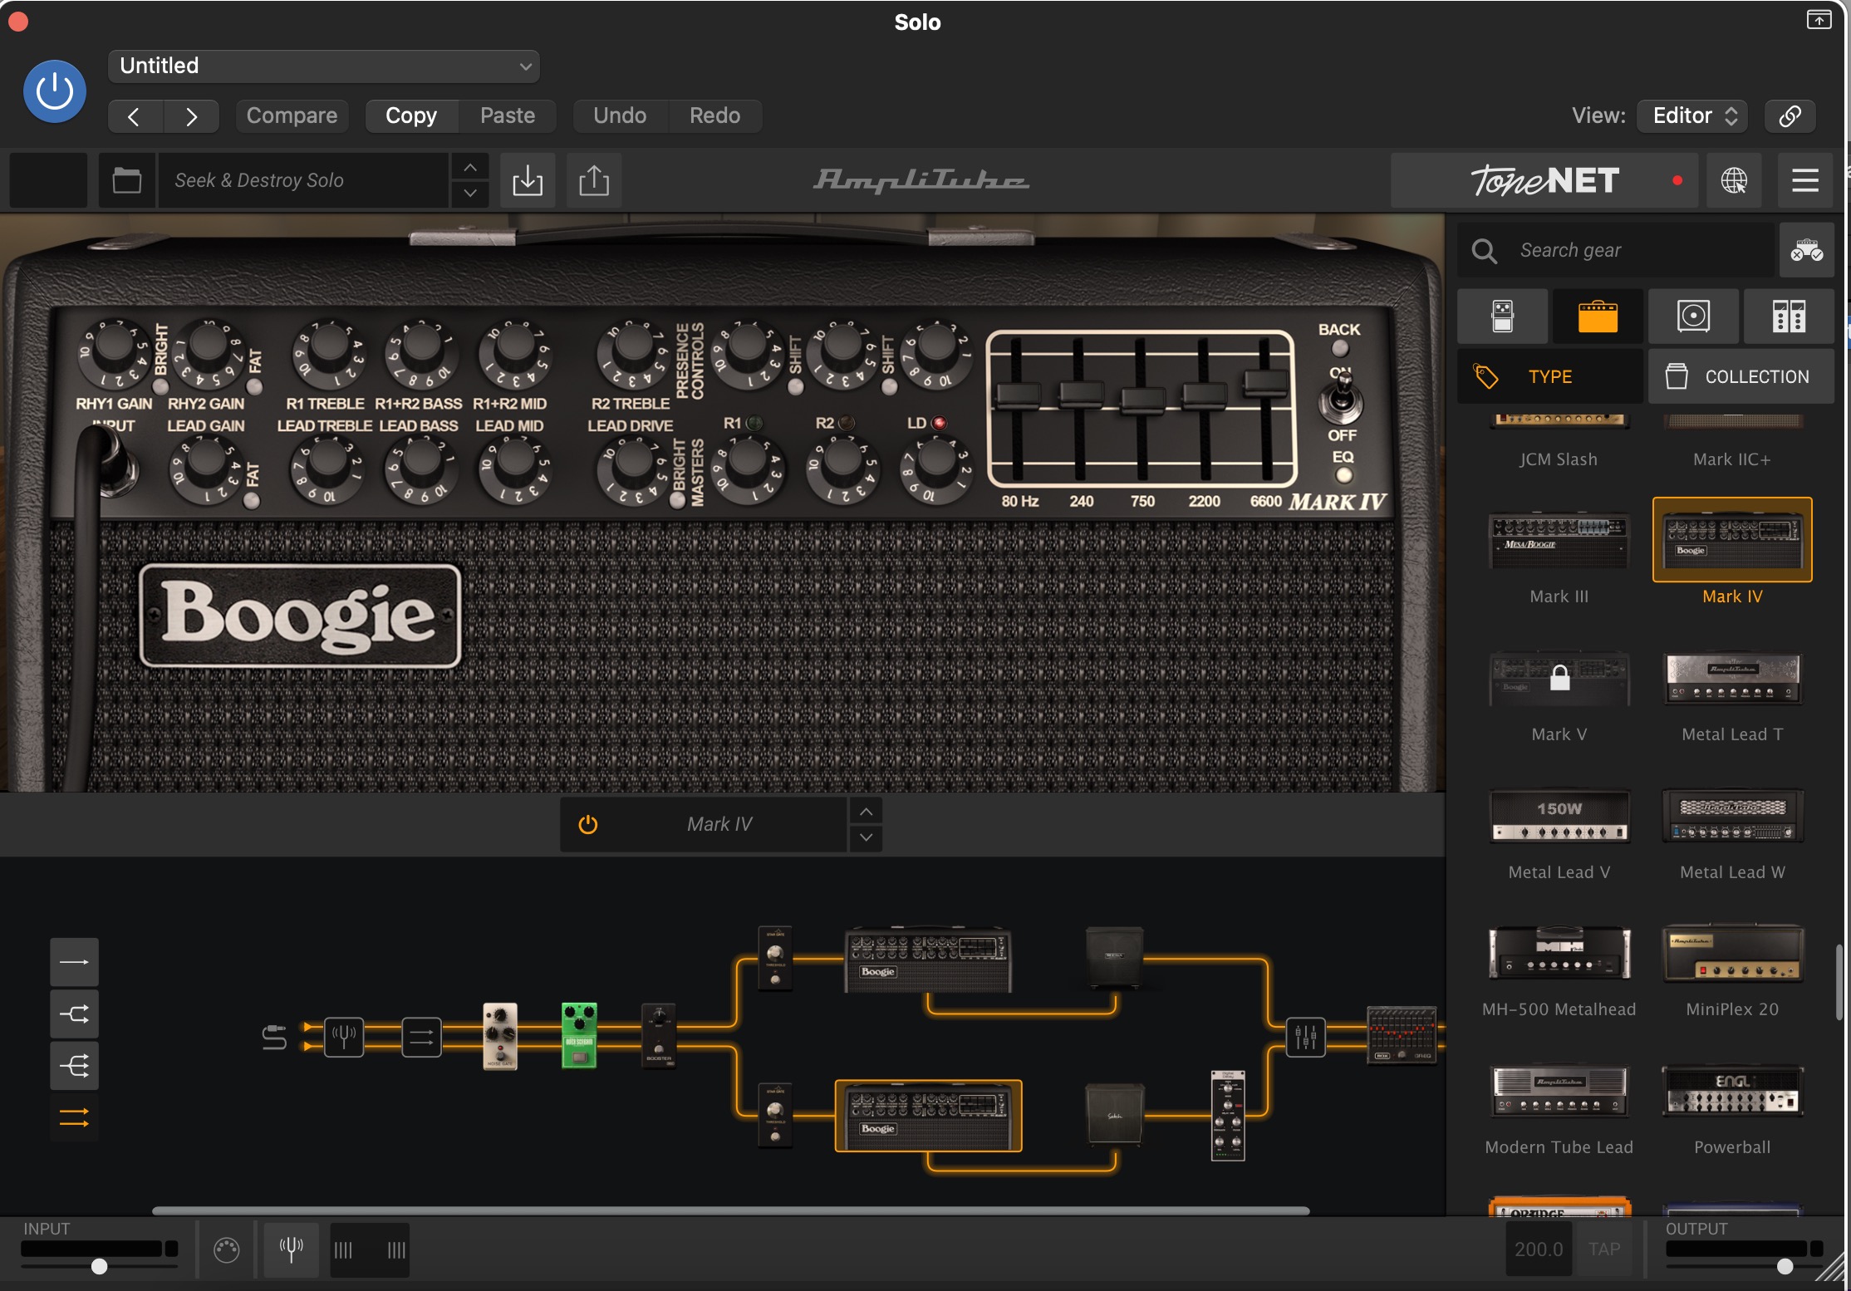1851x1291 pixels.
Task: Select the green overdrive pedal in chain
Action: (579, 1035)
